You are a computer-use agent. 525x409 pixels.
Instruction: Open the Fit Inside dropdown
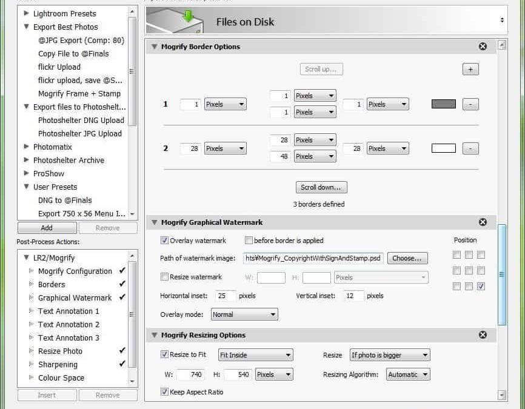click(x=255, y=355)
